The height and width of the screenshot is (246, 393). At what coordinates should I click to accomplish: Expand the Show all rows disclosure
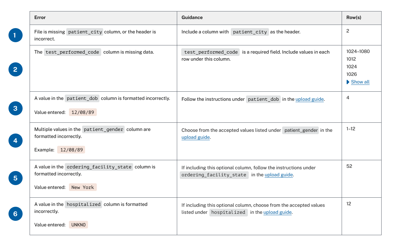pos(358,82)
